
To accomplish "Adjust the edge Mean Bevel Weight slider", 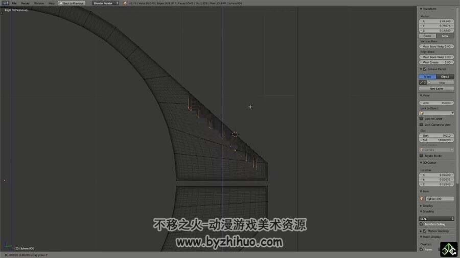I will (436, 57).
